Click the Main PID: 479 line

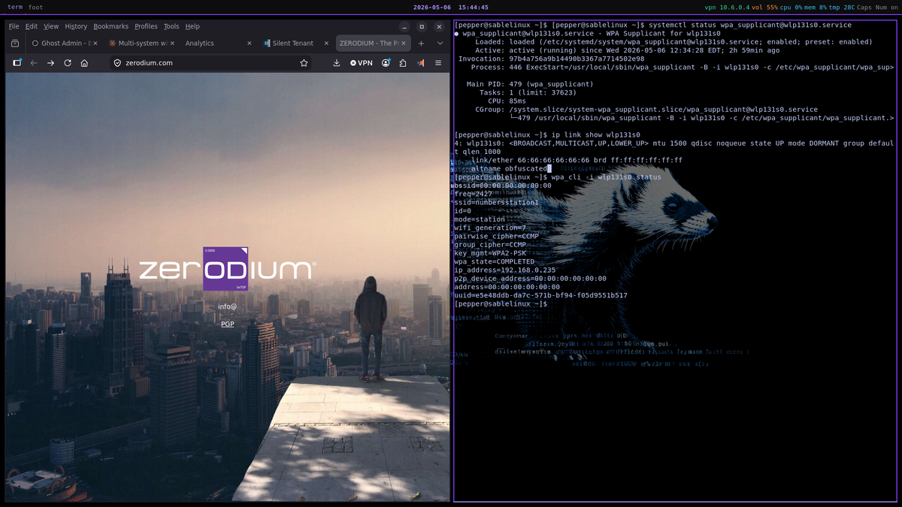click(x=530, y=84)
